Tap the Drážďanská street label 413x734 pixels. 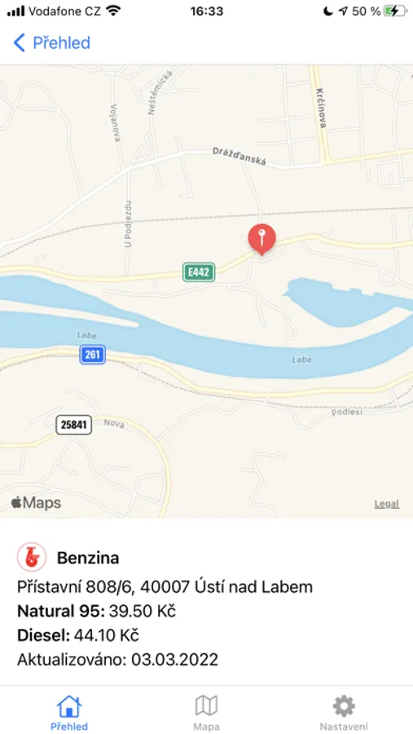pos(239,157)
